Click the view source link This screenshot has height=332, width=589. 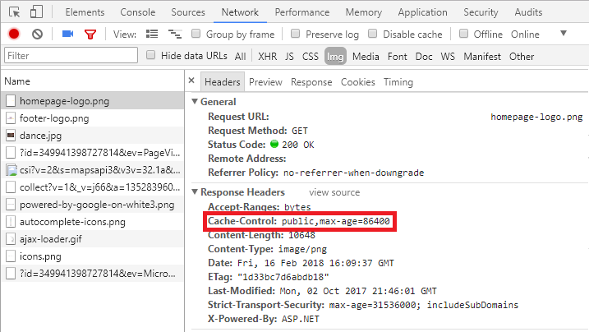click(334, 192)
